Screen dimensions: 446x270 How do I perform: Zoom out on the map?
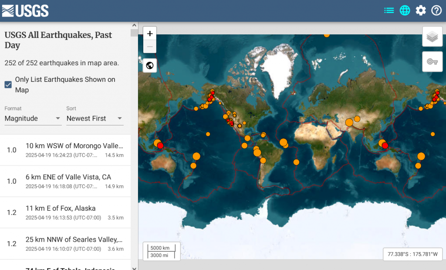(x=150, y=47)
